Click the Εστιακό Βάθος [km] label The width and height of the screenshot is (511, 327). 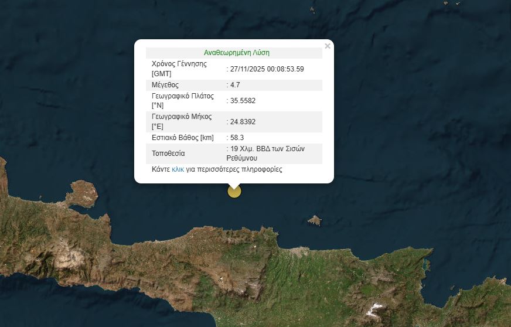(x=182, y=138)
